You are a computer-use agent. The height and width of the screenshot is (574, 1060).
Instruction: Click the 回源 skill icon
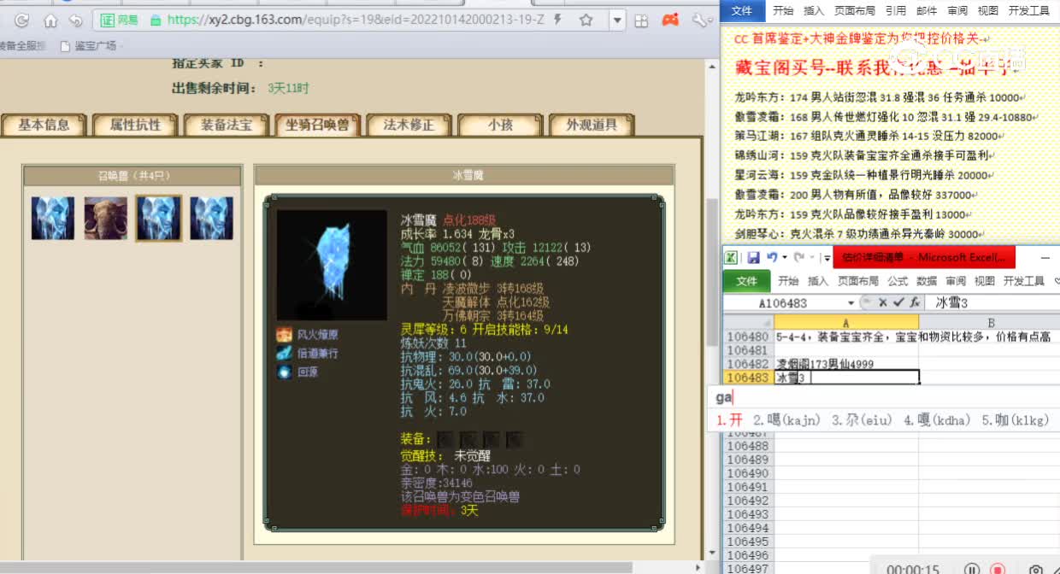click(284, 372)
